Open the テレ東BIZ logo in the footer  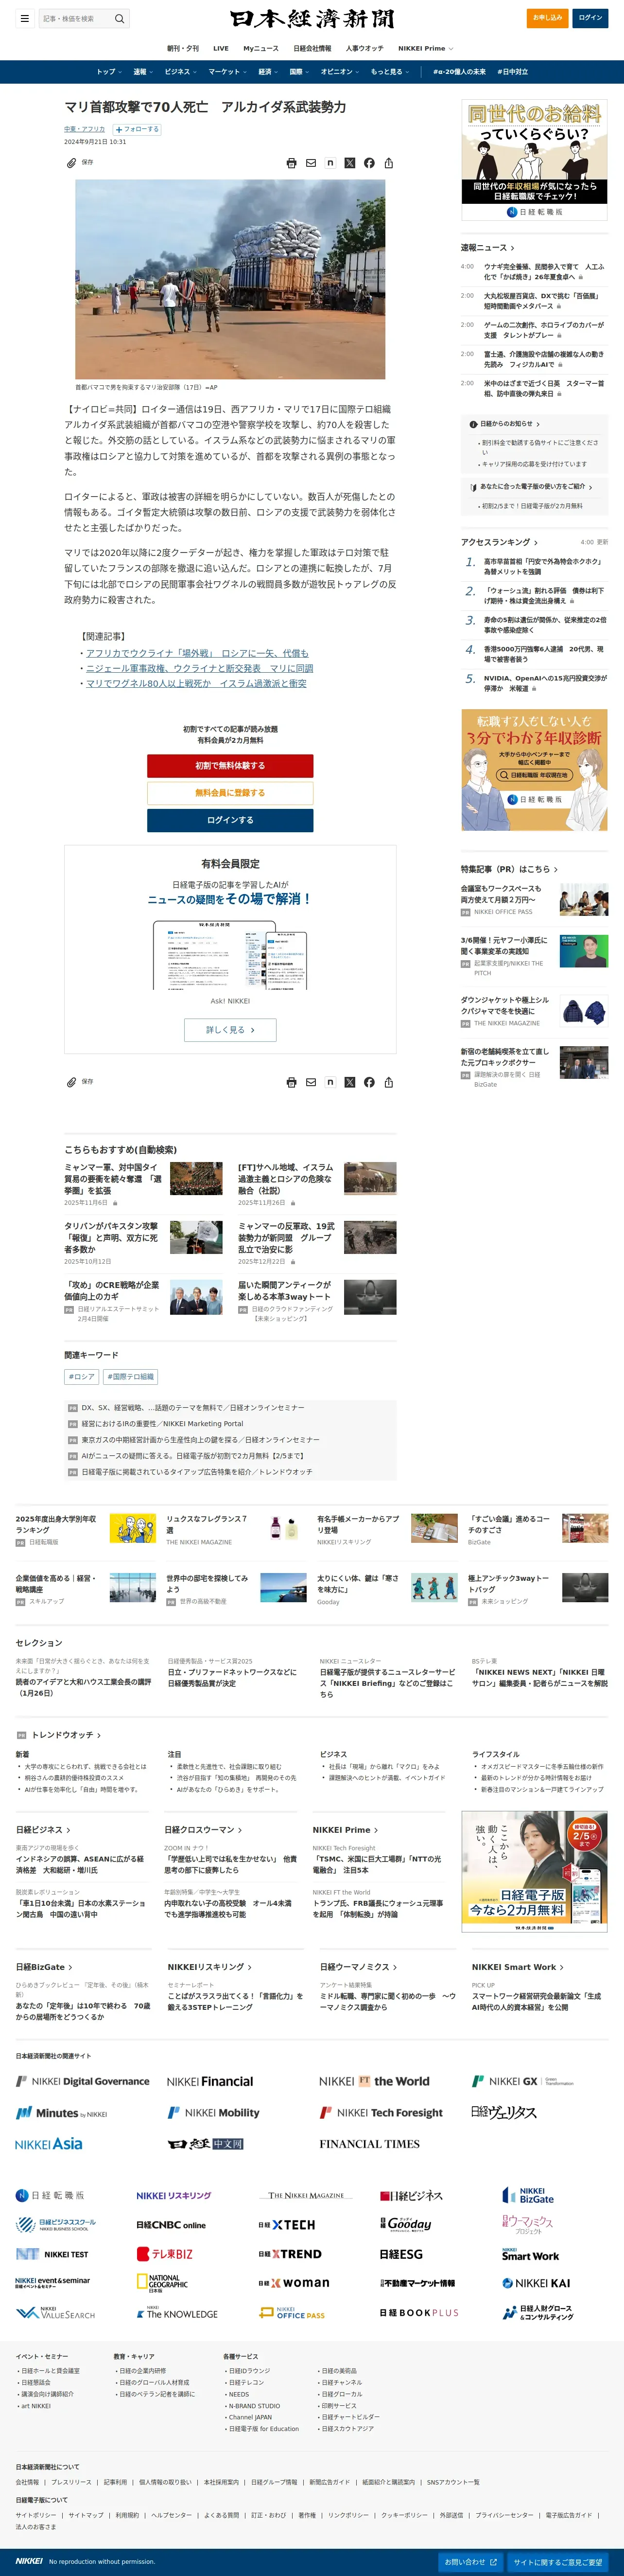pyautogui.click(x=165, y=2254)
